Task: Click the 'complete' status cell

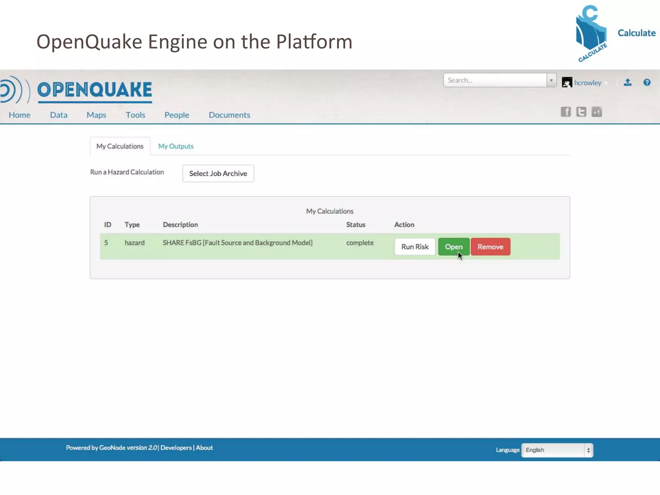Action: click(x=360, y=243)
